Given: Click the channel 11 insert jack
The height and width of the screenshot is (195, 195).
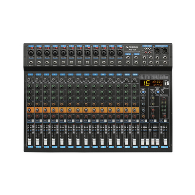Looking at the screenshot, I should click(112, 62).
